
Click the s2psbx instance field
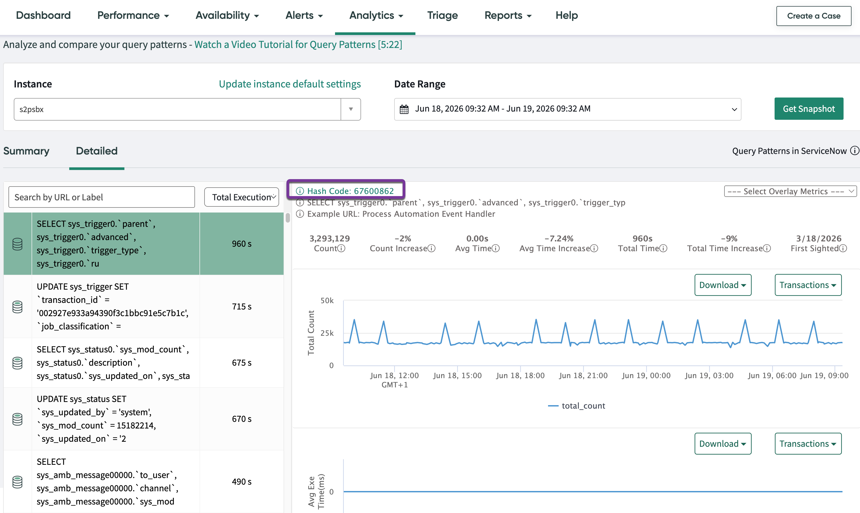click(x=177, y=109)
